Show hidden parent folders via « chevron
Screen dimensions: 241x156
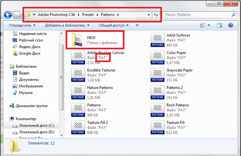(x=34, y=15)
